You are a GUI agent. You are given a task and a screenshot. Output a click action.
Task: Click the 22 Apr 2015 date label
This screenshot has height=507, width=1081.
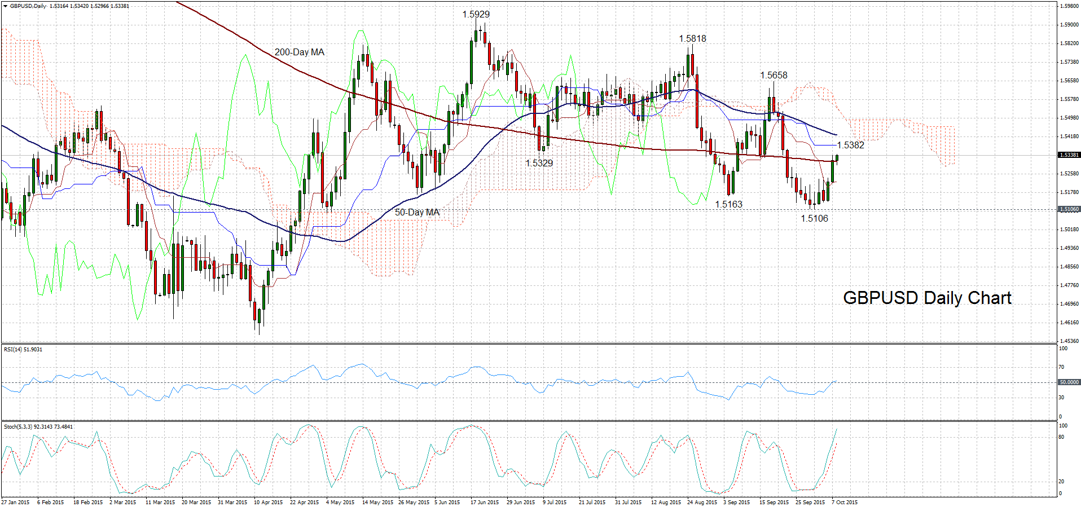click(x=304, y=502)
